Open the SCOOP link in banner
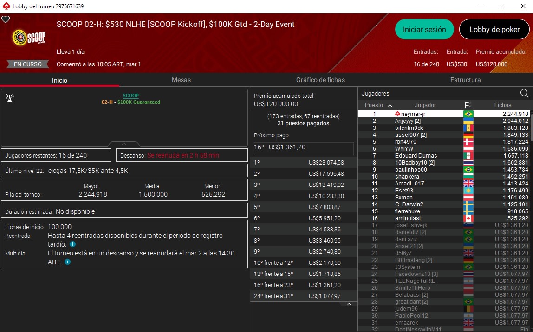 point(131,96)
